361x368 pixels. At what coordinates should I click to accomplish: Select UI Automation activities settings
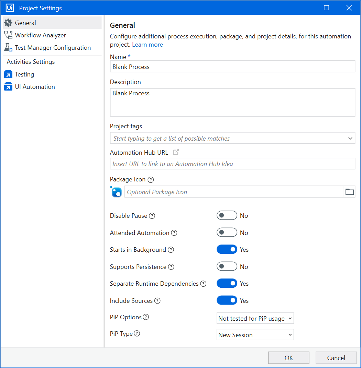[35, 87]
